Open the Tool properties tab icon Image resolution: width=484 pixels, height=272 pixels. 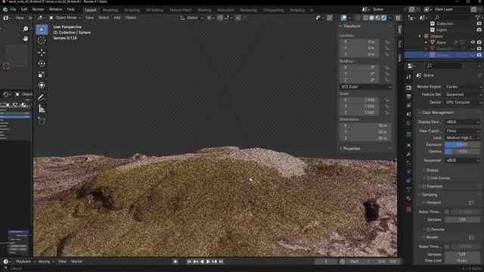coord(408,76)
